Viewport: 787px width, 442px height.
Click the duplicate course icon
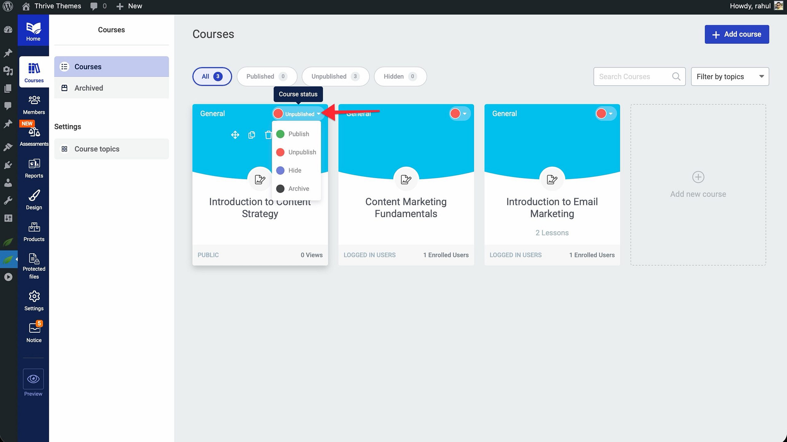252,135
